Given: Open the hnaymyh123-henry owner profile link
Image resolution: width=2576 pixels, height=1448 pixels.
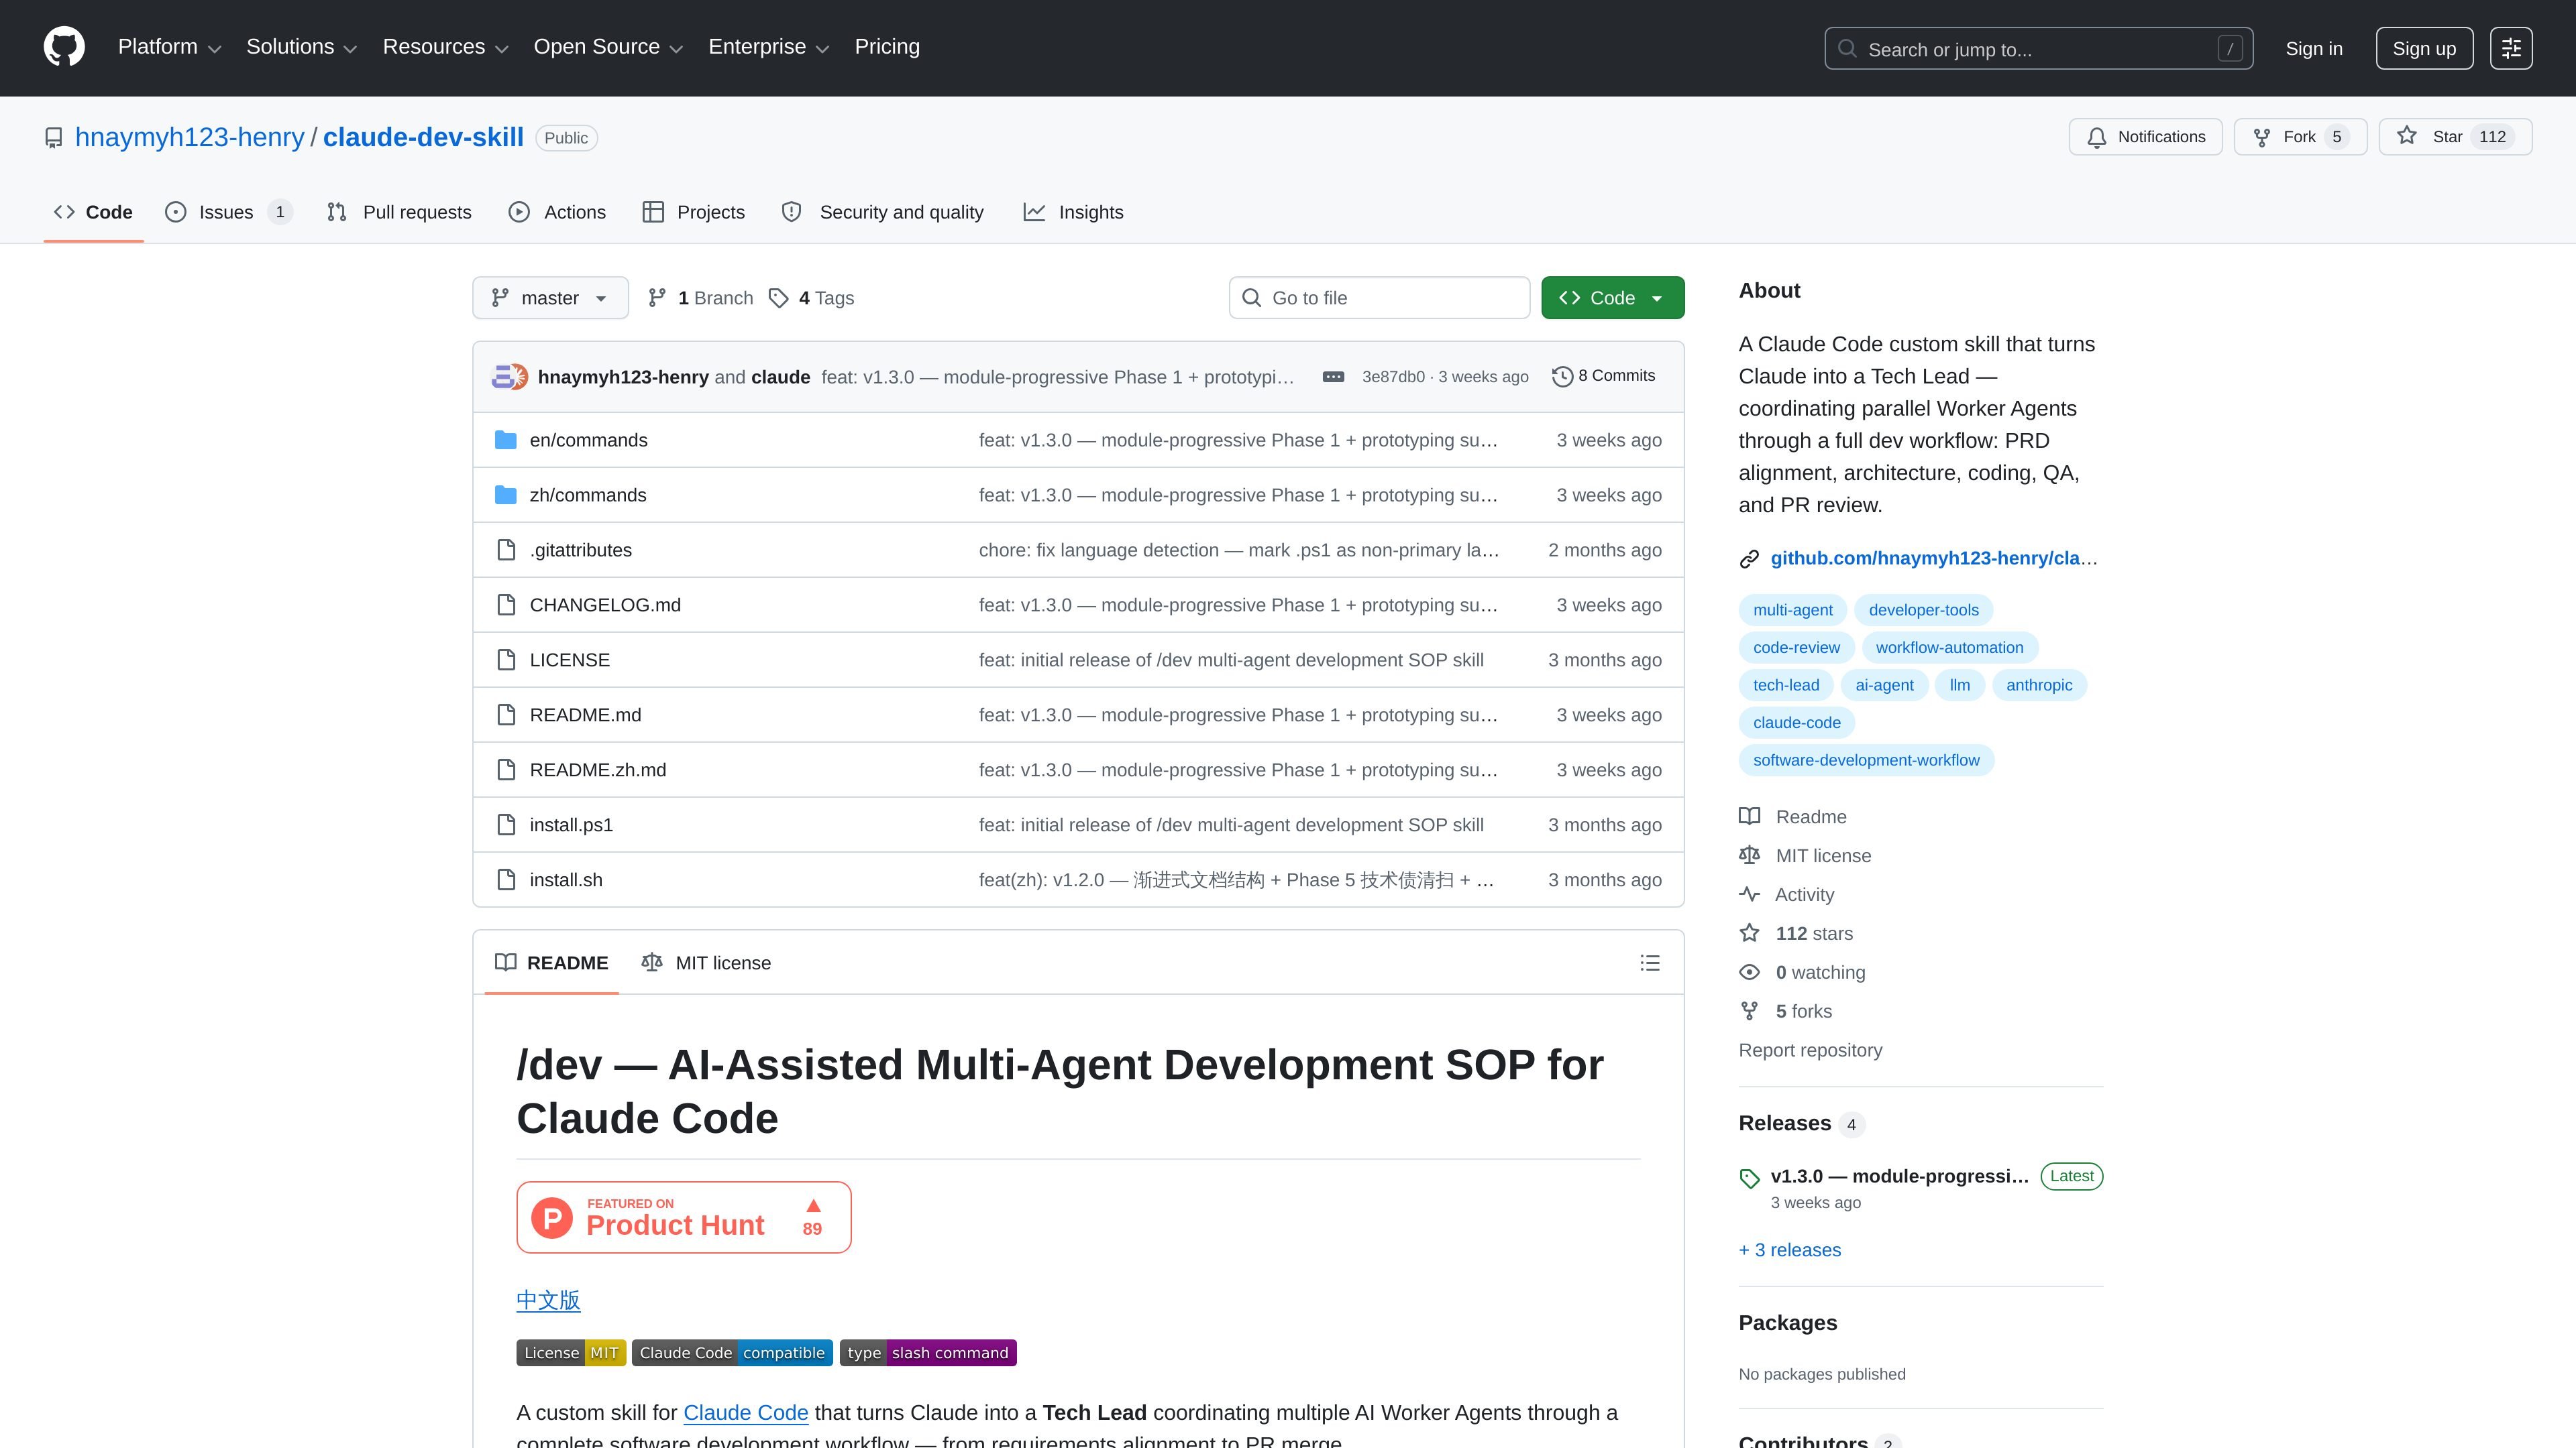Looking at the screenshot, I should point(190,137).
